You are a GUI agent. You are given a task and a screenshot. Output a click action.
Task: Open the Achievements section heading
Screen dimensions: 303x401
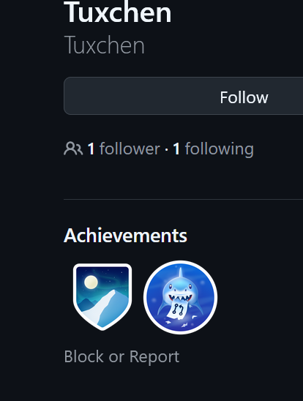(125, 236)
